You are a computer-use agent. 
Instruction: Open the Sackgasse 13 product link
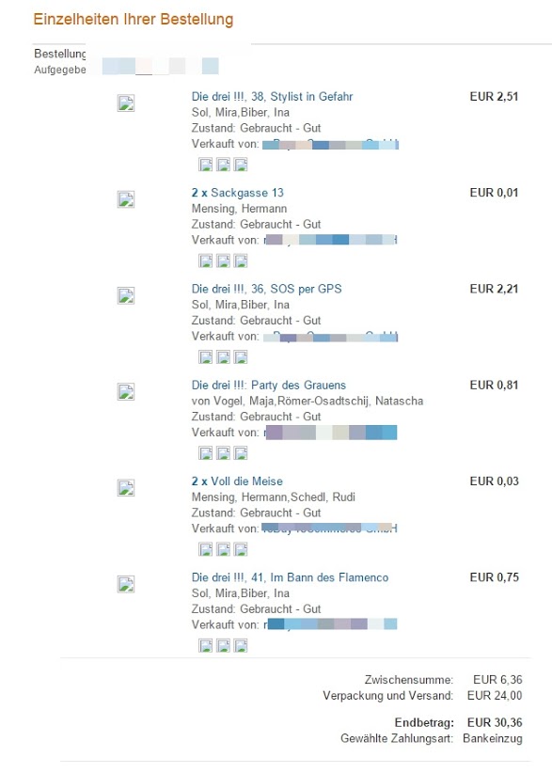coord(247,193)
